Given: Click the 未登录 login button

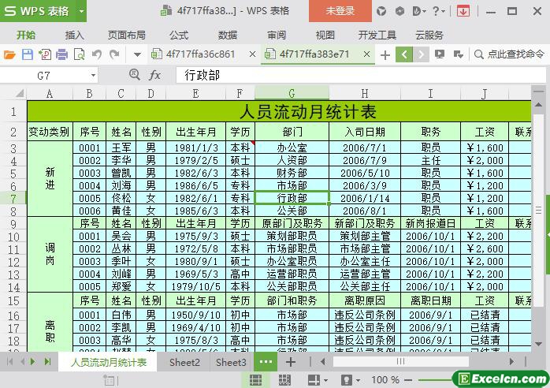Looking at the screenshot, I should click(x=340, y=11).
